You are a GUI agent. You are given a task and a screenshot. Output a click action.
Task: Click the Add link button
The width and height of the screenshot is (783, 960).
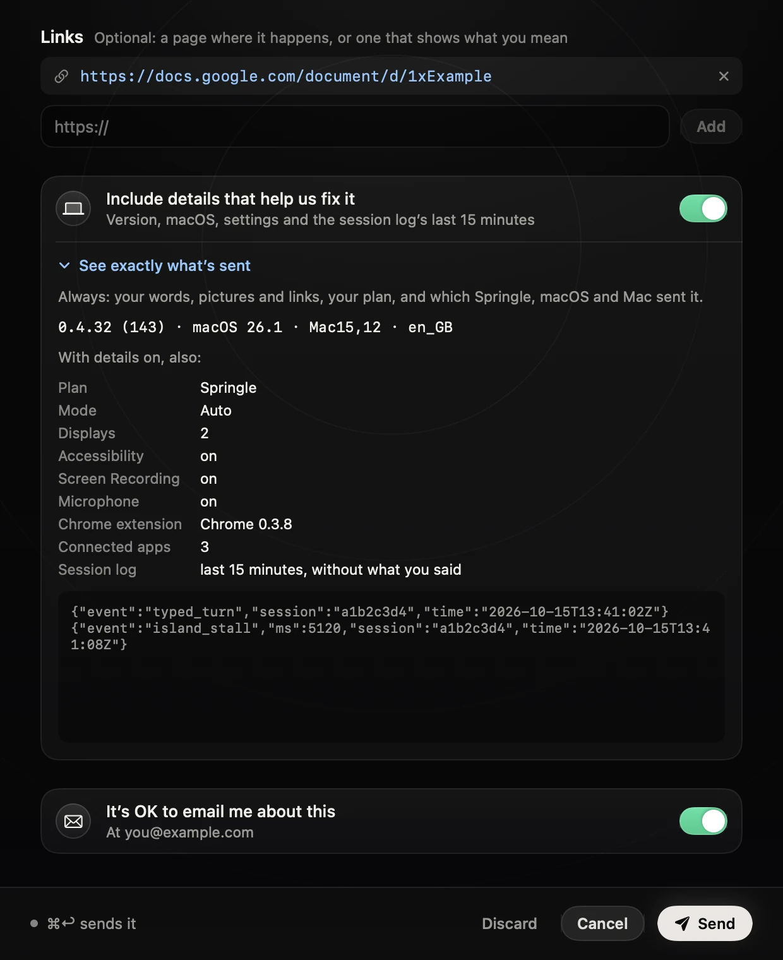(x=711, y=126)
